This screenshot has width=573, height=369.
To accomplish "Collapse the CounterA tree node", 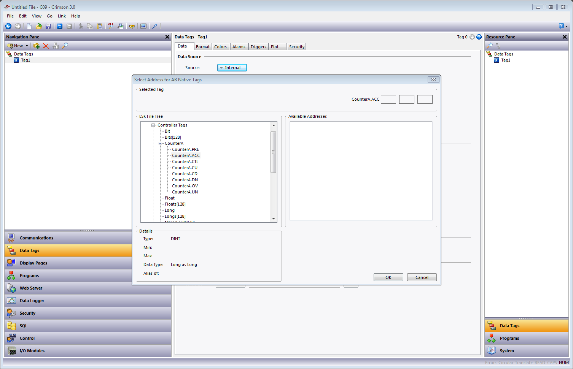I will pos(161,143).
